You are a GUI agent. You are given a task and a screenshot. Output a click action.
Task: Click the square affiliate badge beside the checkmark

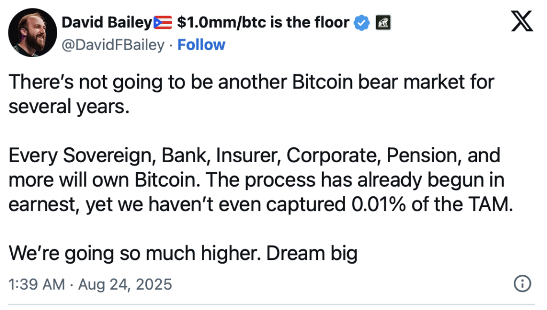pyautogui.click(x=383, y=22)
